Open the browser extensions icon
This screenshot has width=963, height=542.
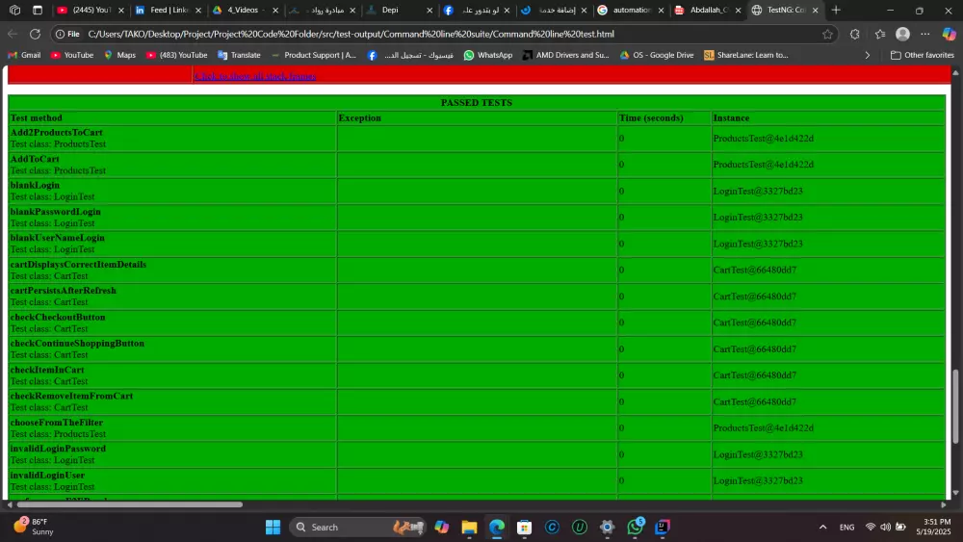pos(854,34)
